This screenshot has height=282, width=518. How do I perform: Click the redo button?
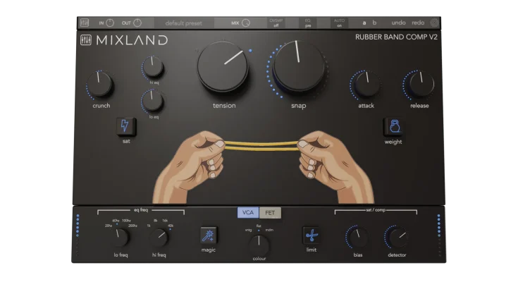click(418, 23)
